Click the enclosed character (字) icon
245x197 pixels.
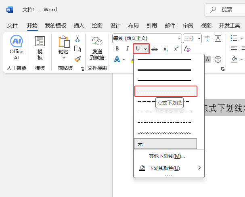coord(218,59)
